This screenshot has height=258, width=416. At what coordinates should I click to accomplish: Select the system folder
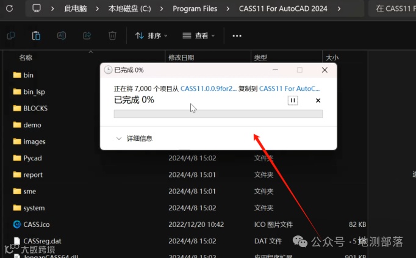34,208
